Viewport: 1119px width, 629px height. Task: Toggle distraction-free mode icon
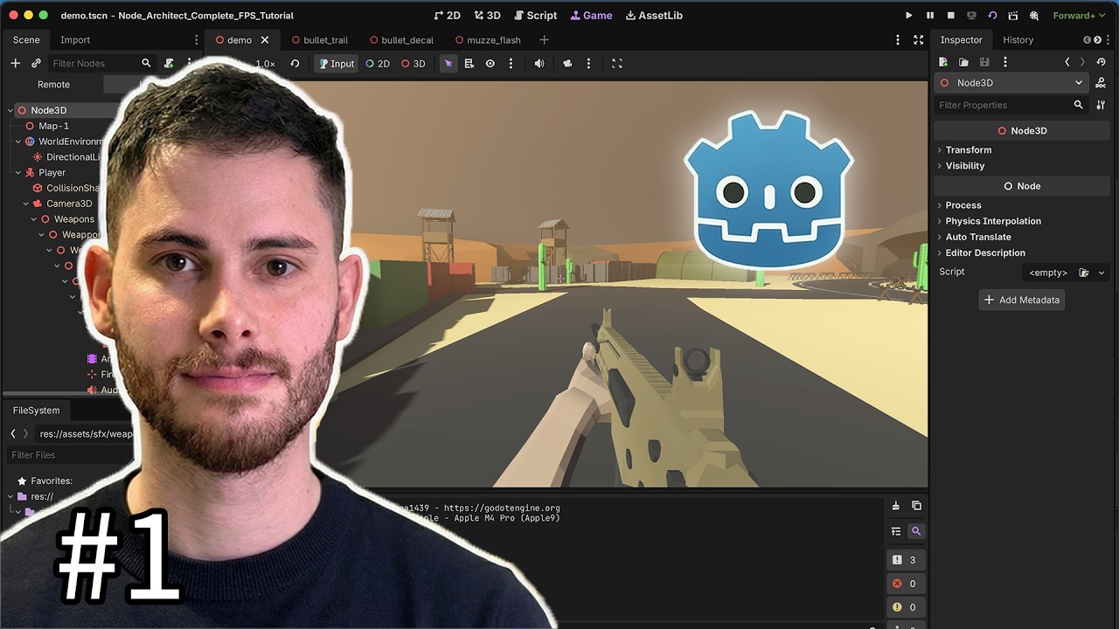point(918,40)
